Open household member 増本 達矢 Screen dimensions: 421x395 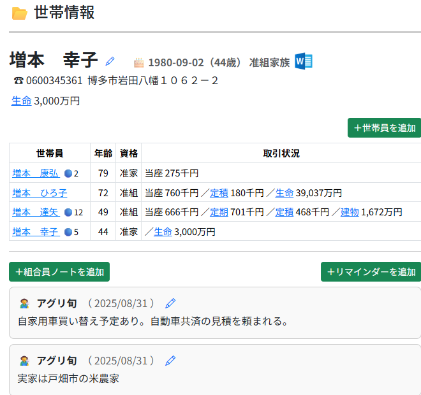[36, 212]
